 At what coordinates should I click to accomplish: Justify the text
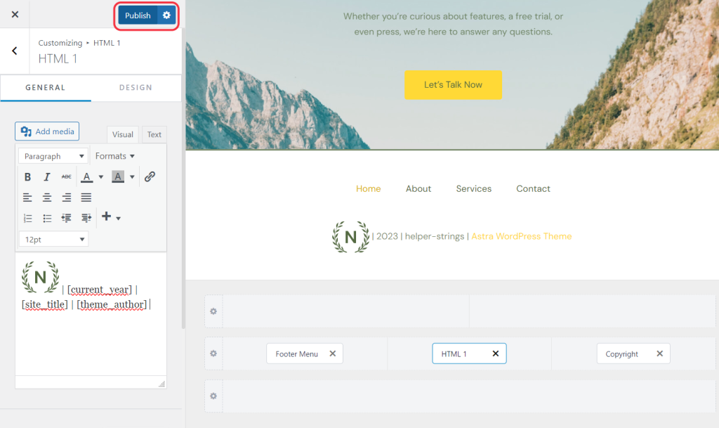(86, 197)
